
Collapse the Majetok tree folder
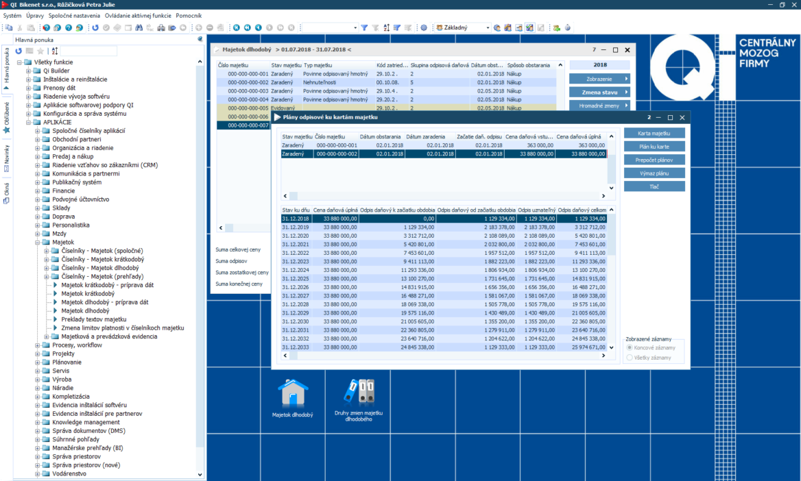pyautogui.click(x=38, y=242)
